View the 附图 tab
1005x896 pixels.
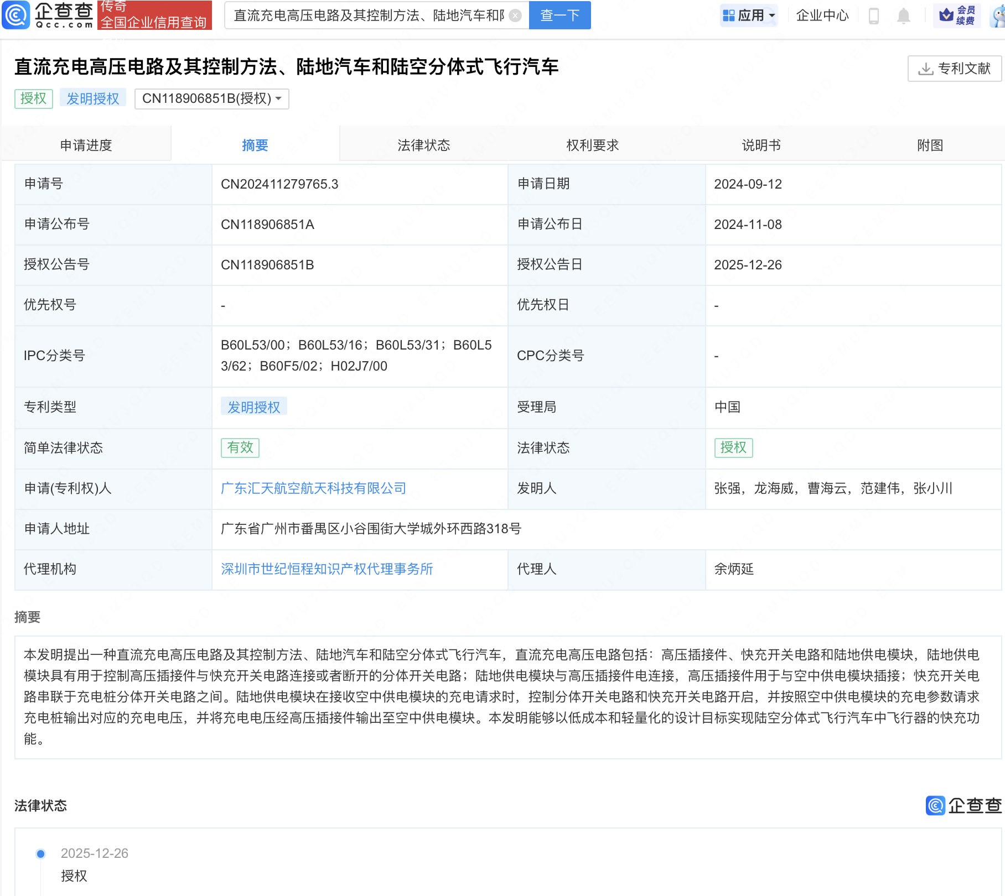pos(930,145)
